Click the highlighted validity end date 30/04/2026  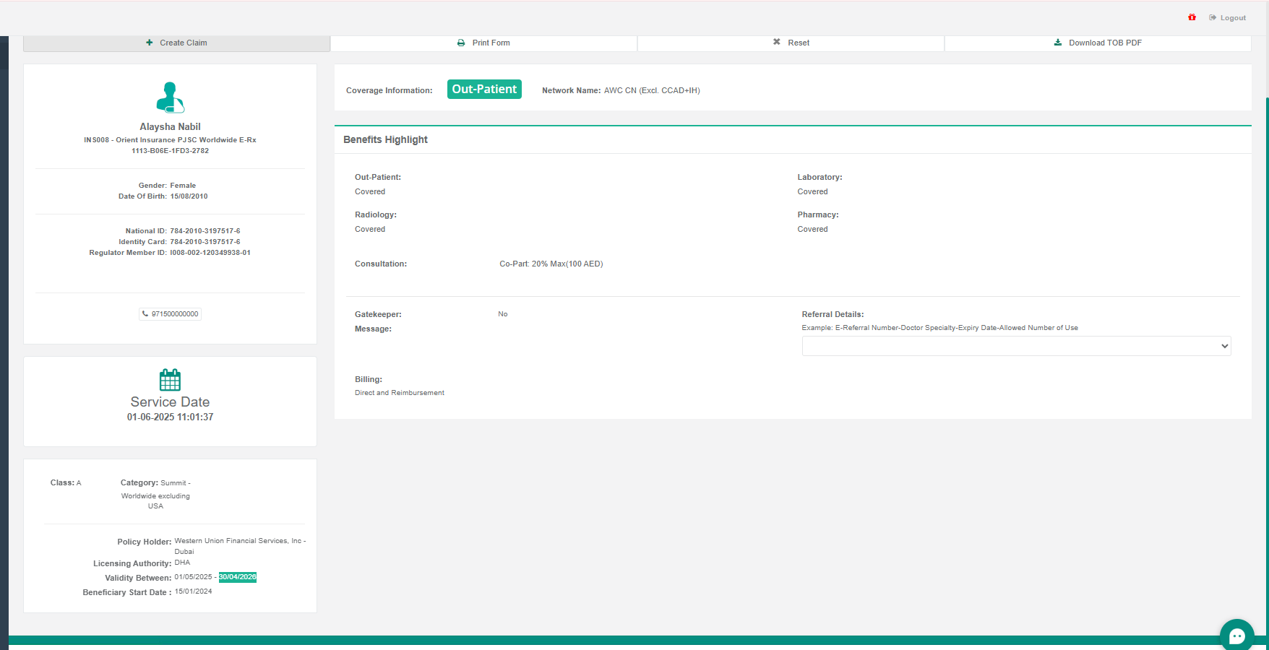(238, 577)
